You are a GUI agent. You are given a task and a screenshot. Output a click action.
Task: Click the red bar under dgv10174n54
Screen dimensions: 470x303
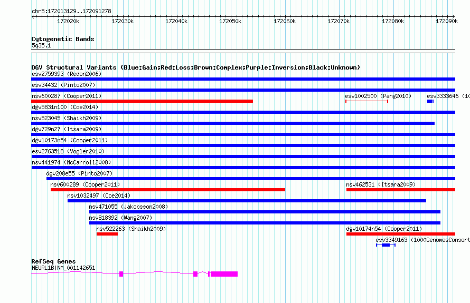(401, 234)
